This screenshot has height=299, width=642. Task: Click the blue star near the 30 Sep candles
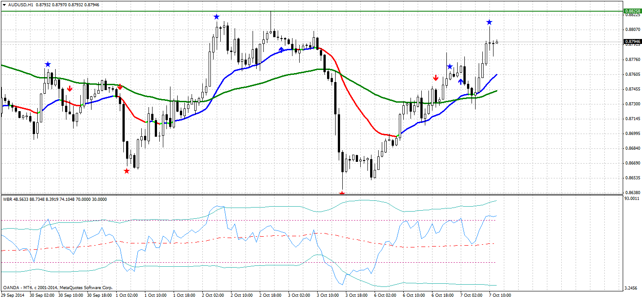point(47,64)
